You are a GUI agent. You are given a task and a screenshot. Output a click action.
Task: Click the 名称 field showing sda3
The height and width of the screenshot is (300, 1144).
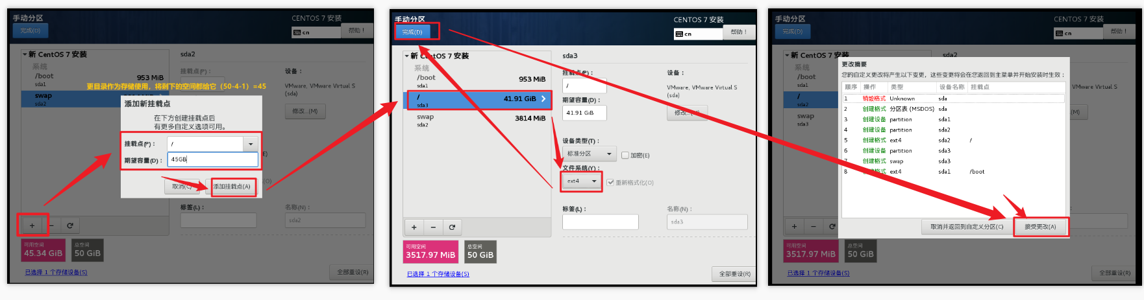pyautogui.click(x=707, y=222)
